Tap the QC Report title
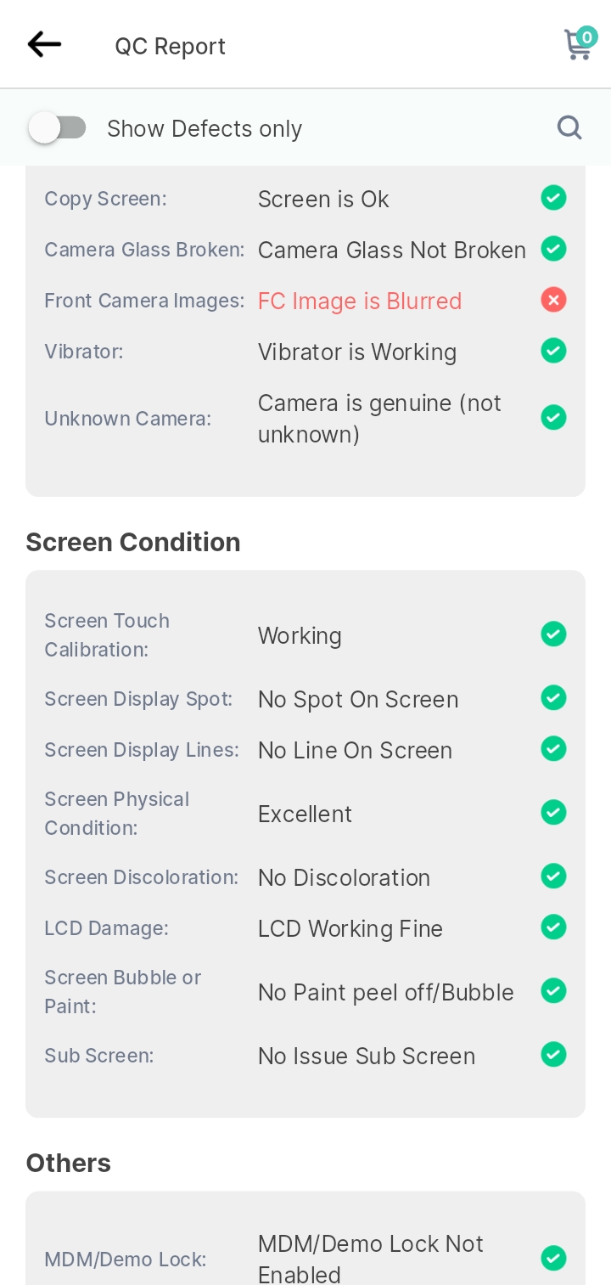 click(x=171, y=46)
